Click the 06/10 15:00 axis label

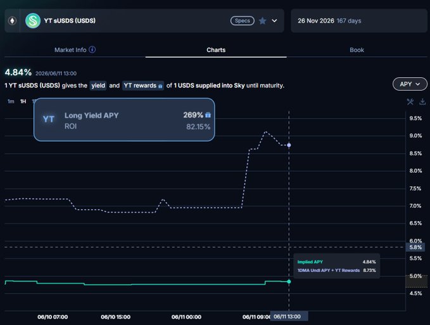(x=116, y=317)
